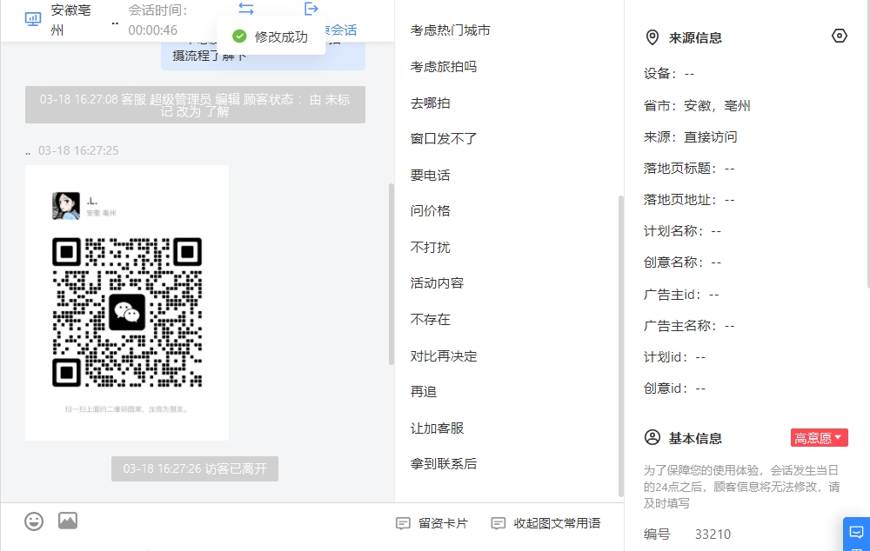Screen dimensions: 870x551
Task: Click the quick phrases list scrollbar
Action: tap(621, 346)
